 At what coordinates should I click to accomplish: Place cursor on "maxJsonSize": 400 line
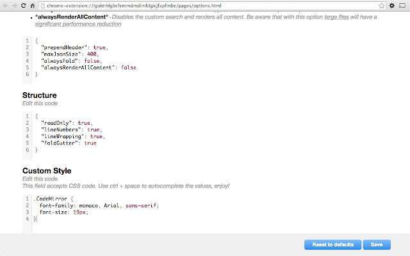tap(70, 54)
